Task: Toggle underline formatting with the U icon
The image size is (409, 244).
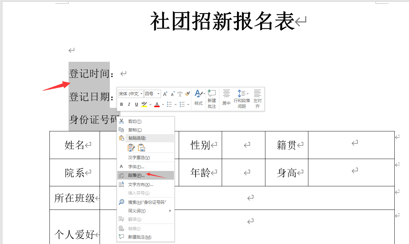Action: pyautogui.click(x=136, y=104)
